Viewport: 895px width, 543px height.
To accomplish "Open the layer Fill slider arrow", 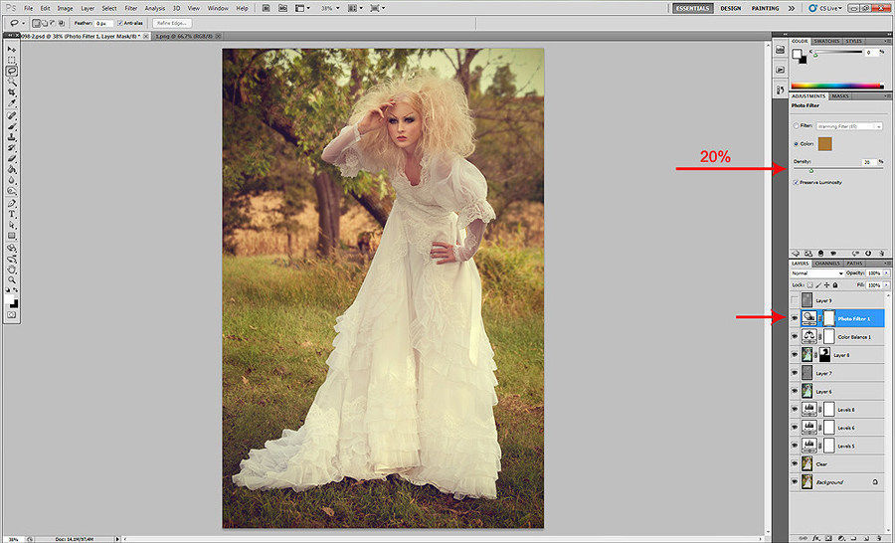I will pos(886,284).
